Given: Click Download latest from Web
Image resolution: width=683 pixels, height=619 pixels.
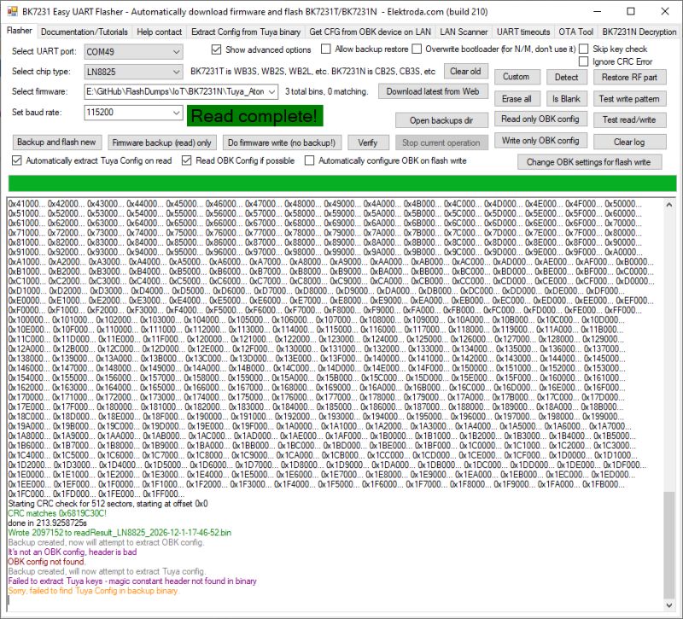Looking at the screenshot, I should (x=434, y=91).
